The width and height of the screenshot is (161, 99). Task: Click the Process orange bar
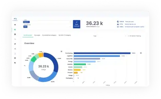pos(76,73)
